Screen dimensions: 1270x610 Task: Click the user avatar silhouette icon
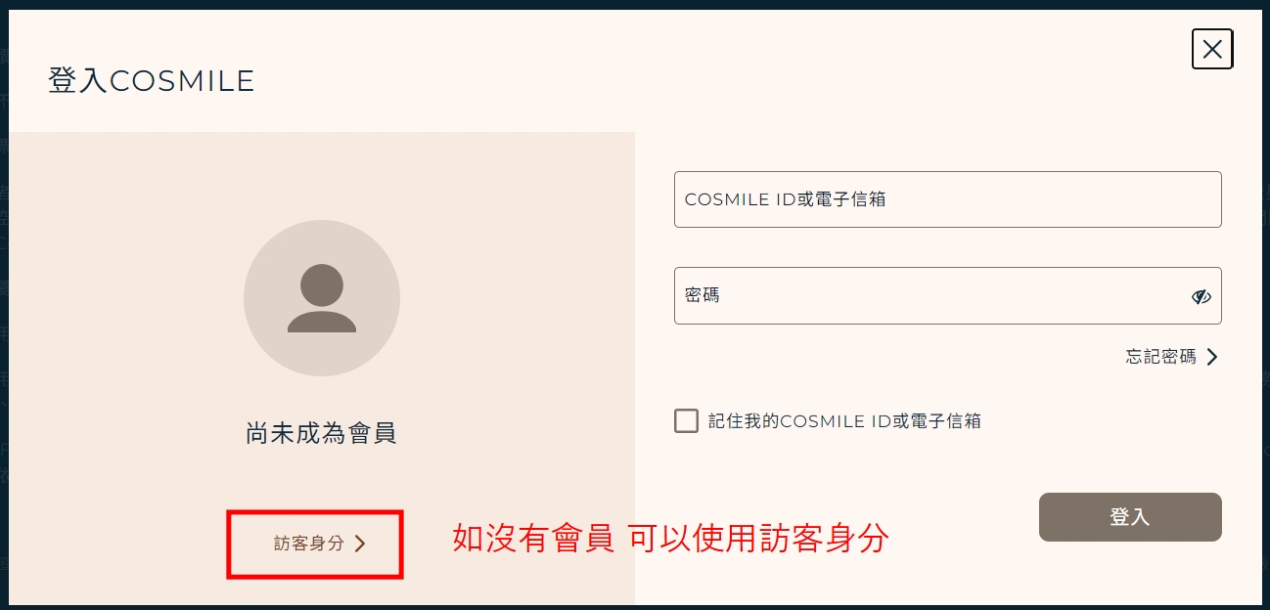click(x=322, y=298)
